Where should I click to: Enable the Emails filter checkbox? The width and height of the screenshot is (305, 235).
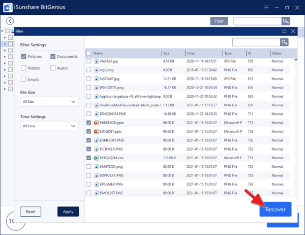[23, 79]
